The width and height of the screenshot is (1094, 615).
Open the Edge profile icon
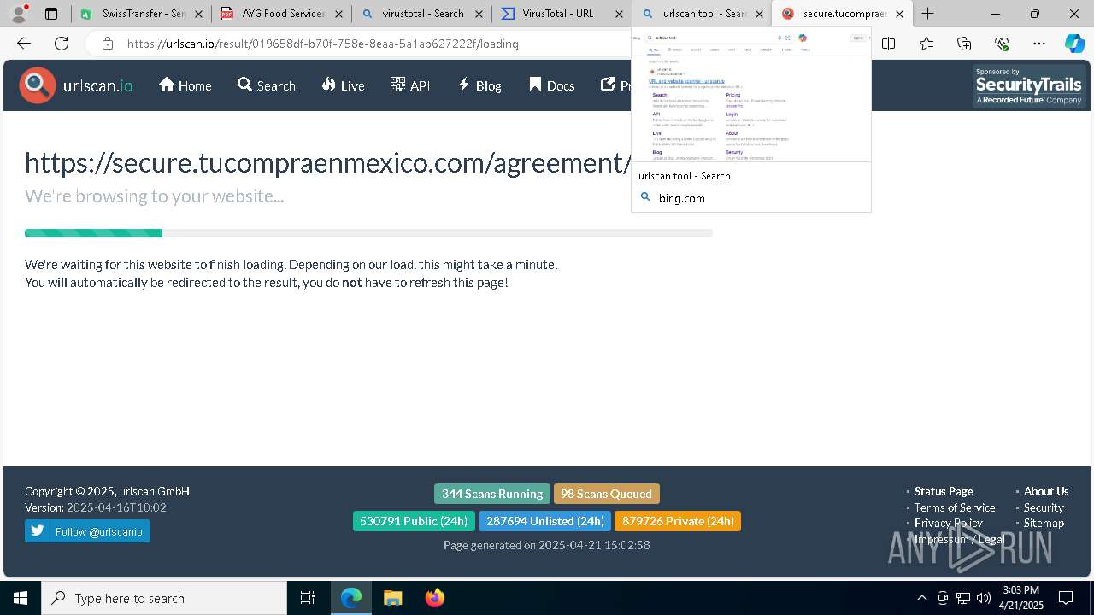(x=19, y=14)
